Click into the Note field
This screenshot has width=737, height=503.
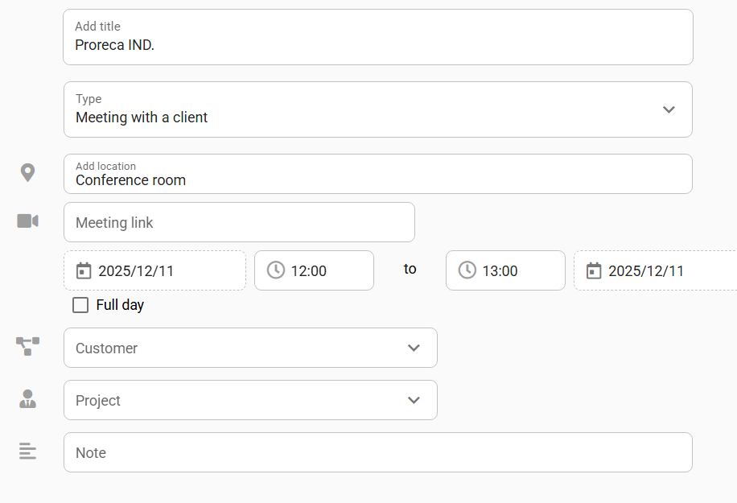click(x=378, y=452)
